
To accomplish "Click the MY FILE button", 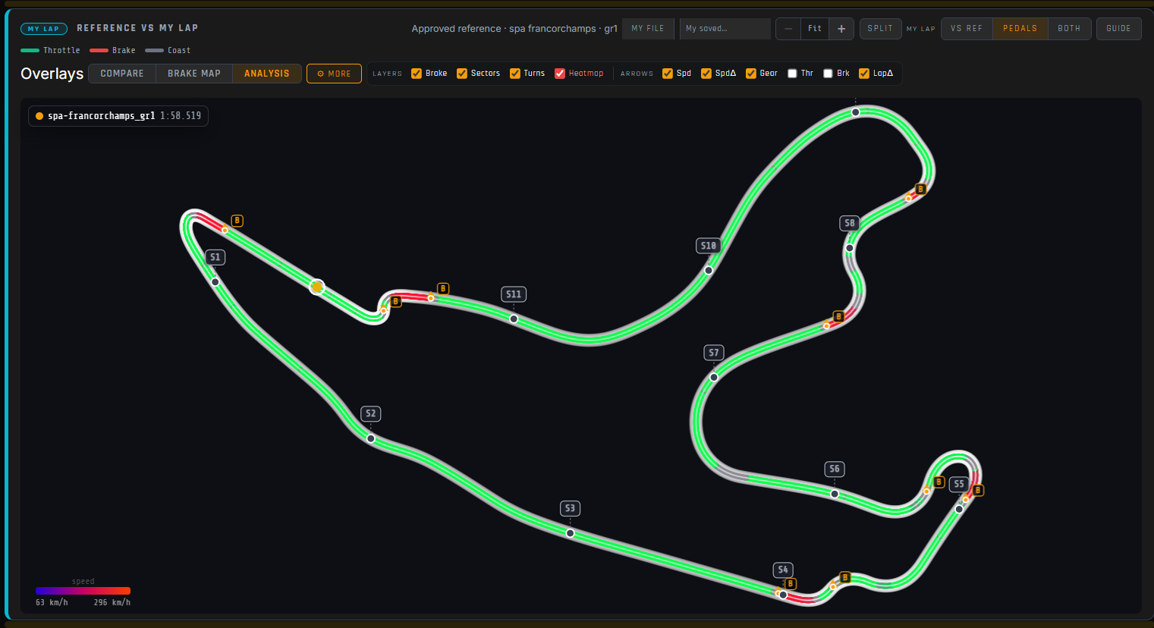I will [x=648, y=29].
